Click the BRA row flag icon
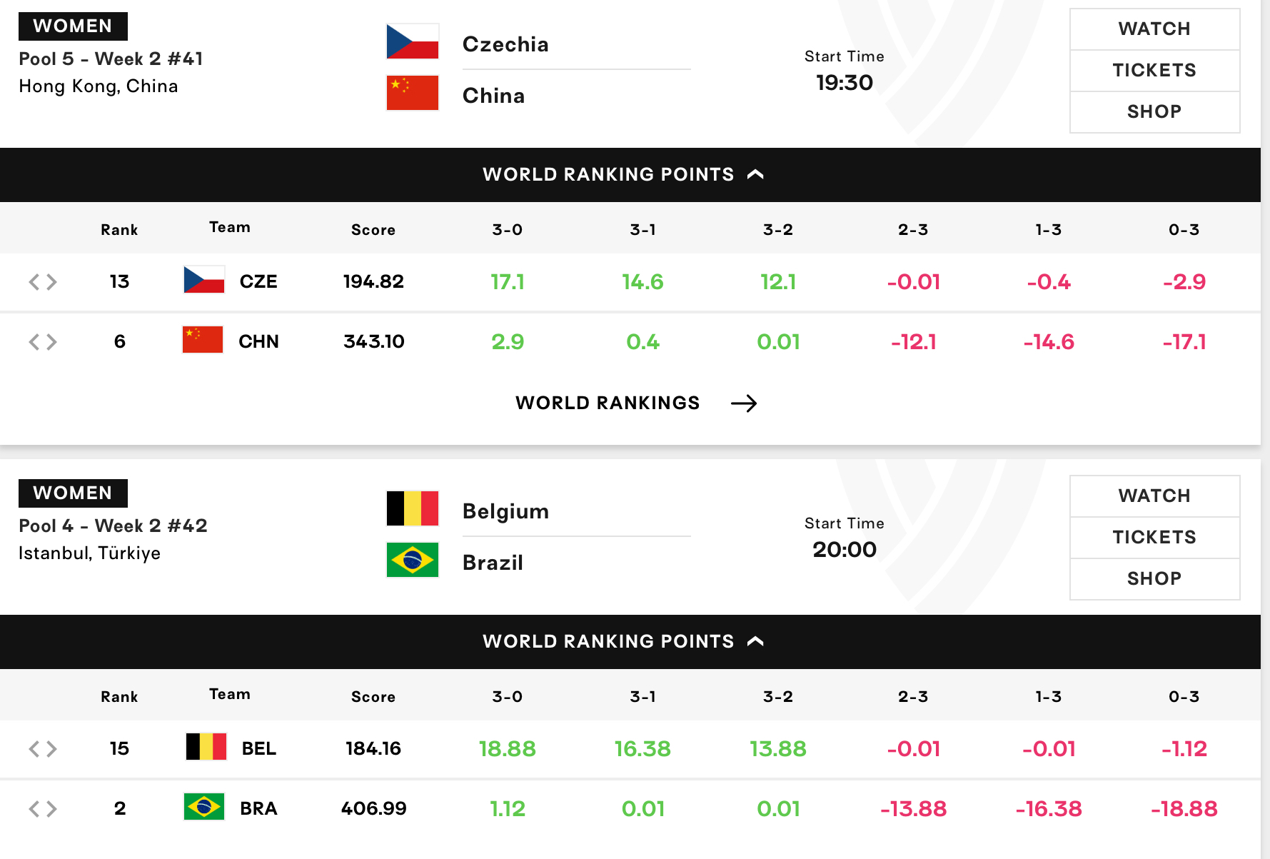 (x=204, y=807)
